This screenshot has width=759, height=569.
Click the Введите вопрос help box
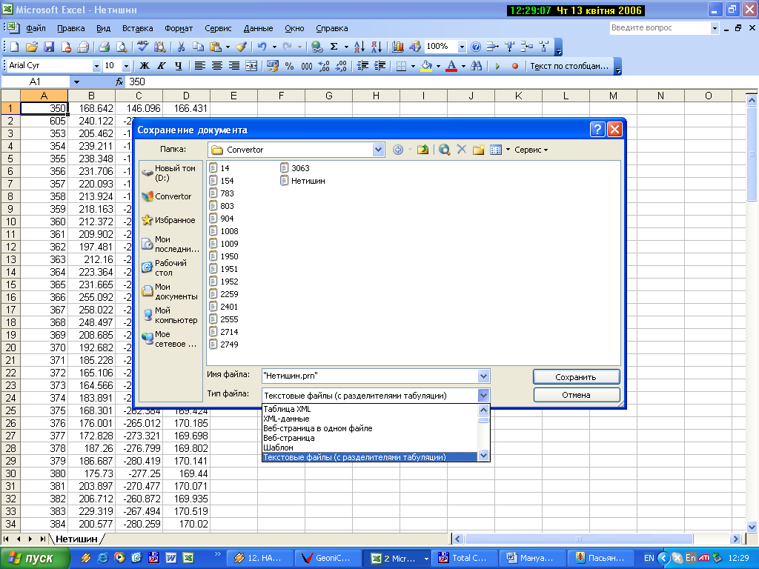click(x=660, y=28)
